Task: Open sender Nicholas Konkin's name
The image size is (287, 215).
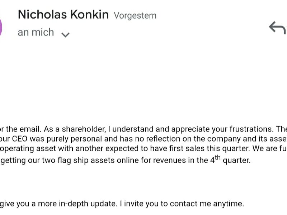Action: (x=63, y=14)
